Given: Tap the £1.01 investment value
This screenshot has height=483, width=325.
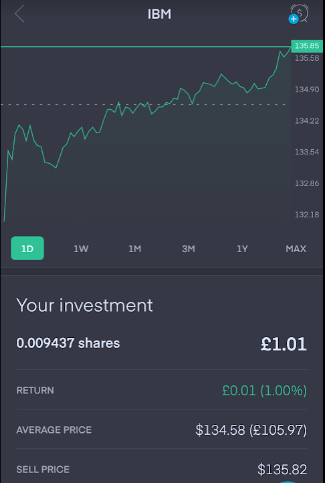Looking at the screenshot, I should click(x=284, y=344).
